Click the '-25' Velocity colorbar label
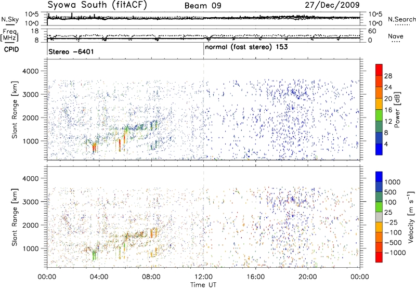 [x=391, y=222]
